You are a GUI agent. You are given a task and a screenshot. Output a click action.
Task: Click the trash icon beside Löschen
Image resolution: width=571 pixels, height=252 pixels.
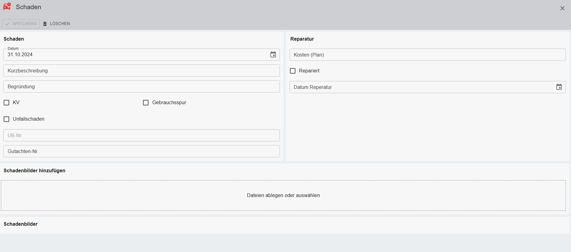pos(45,24)
